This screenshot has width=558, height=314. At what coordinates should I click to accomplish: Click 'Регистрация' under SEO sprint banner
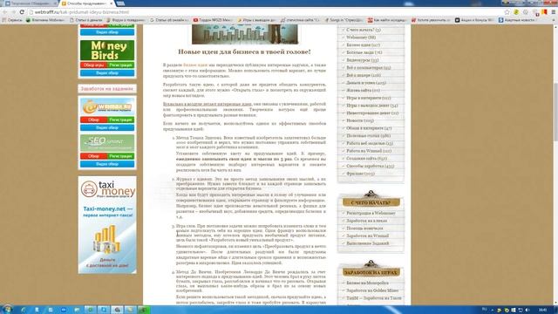click(x=120, y=156)
